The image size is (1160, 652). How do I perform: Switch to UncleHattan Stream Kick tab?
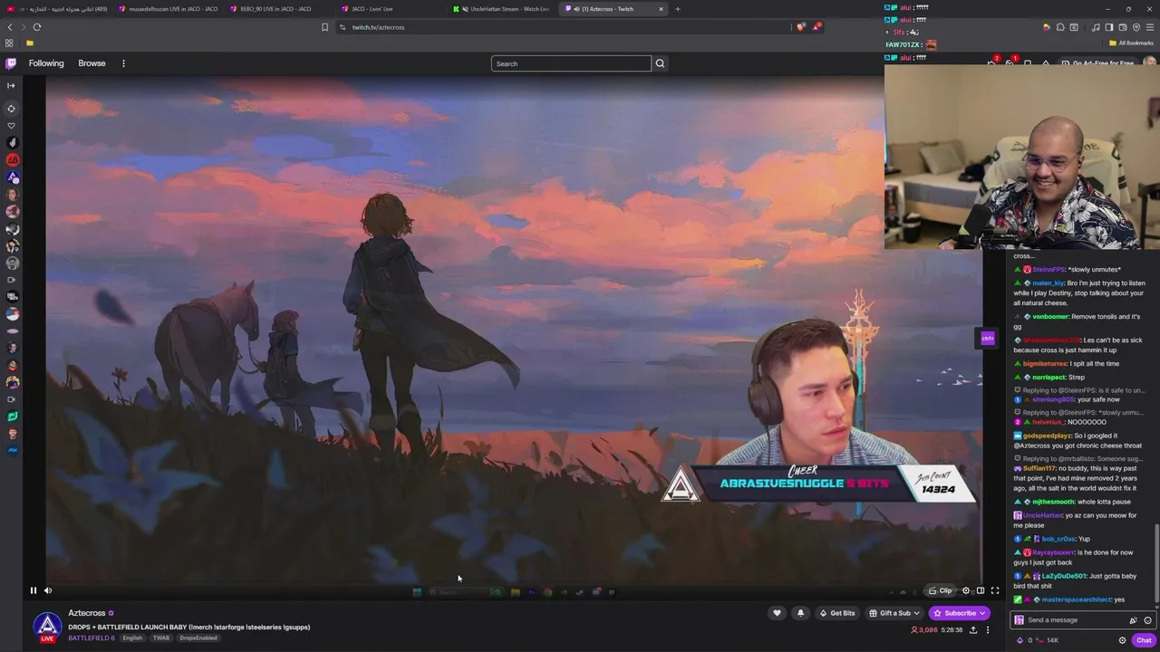503,9
